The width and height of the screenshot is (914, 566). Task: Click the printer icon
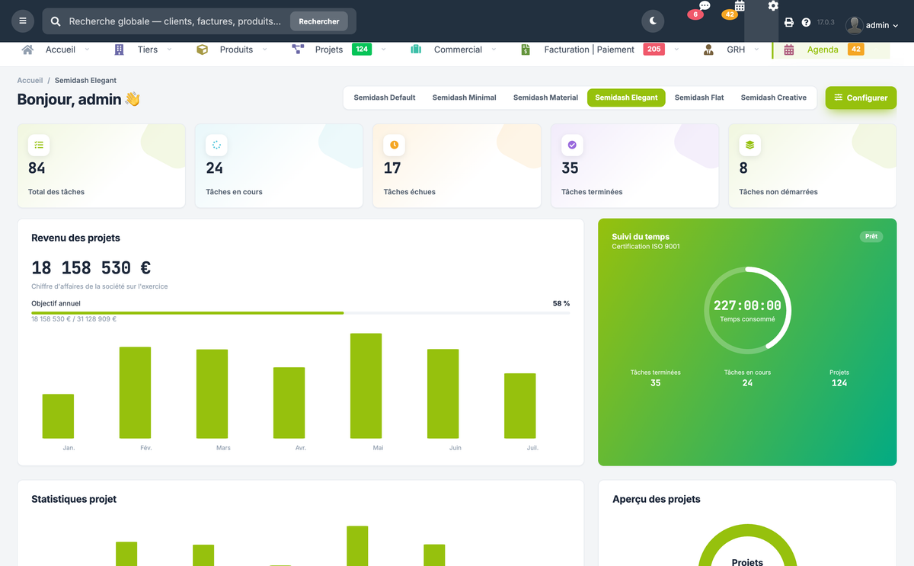789,23
